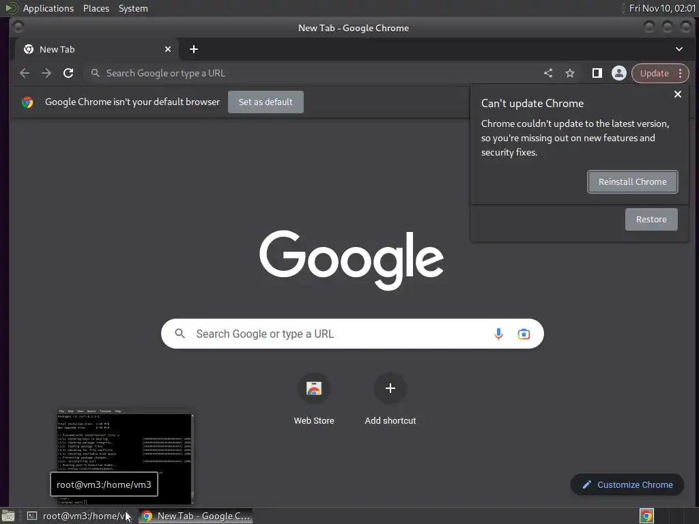Open a new tab with plus button

pos(193,49)
